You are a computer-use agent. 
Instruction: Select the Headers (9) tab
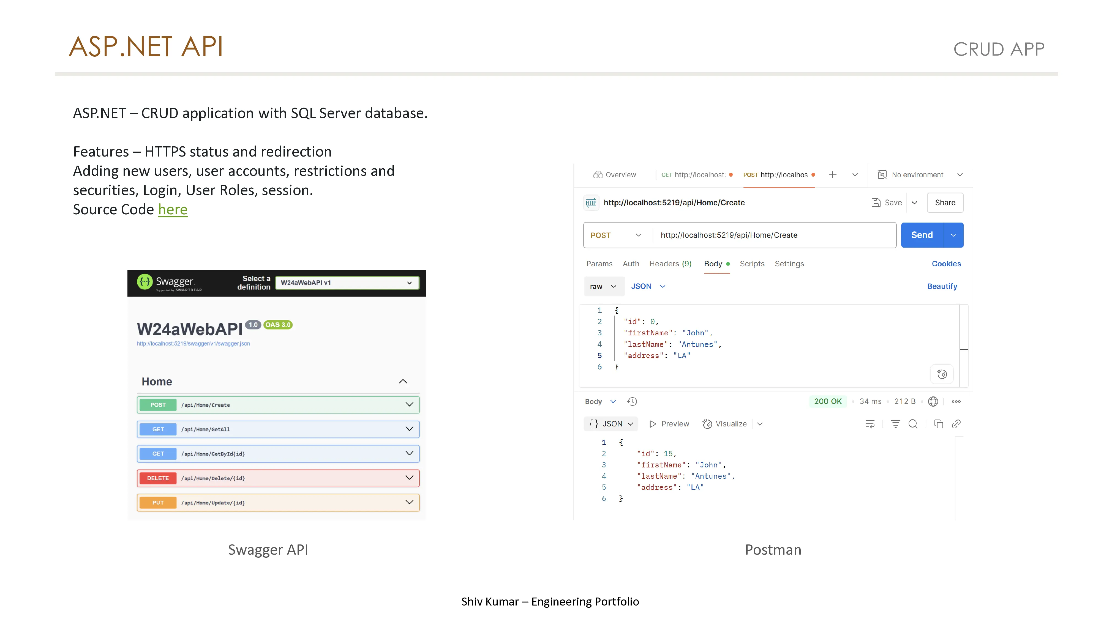click(670, 264)
